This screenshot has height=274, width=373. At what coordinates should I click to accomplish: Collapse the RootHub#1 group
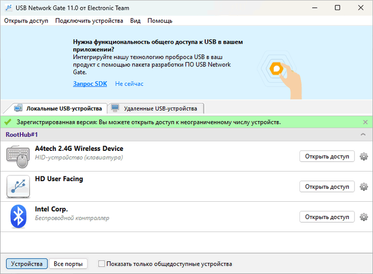click(363, 134)
